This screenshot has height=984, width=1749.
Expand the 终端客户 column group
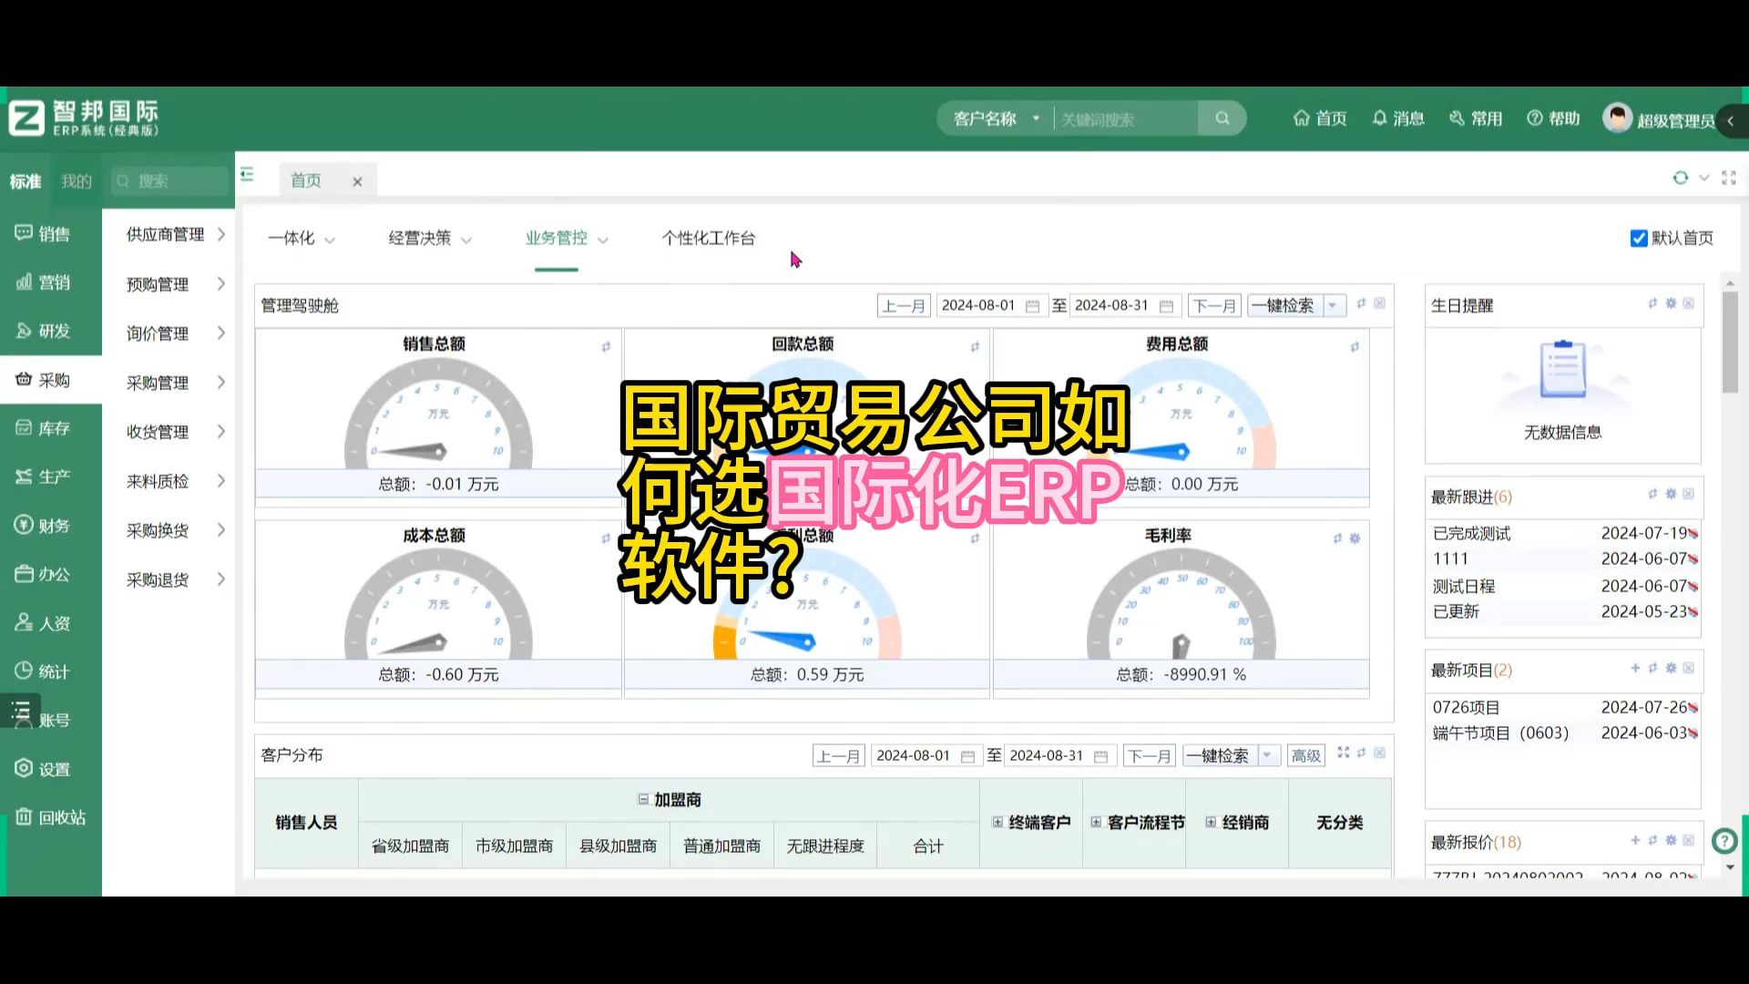997,822
